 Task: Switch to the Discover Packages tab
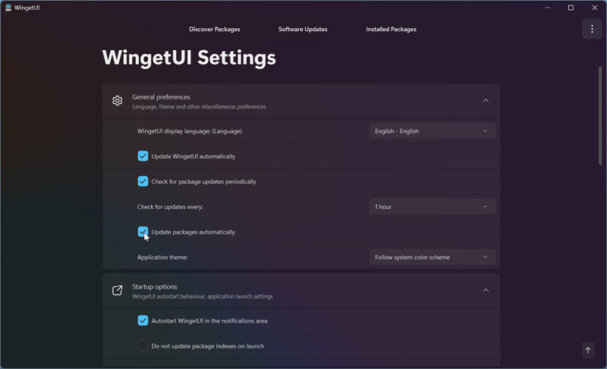click(x=215, y=30)
